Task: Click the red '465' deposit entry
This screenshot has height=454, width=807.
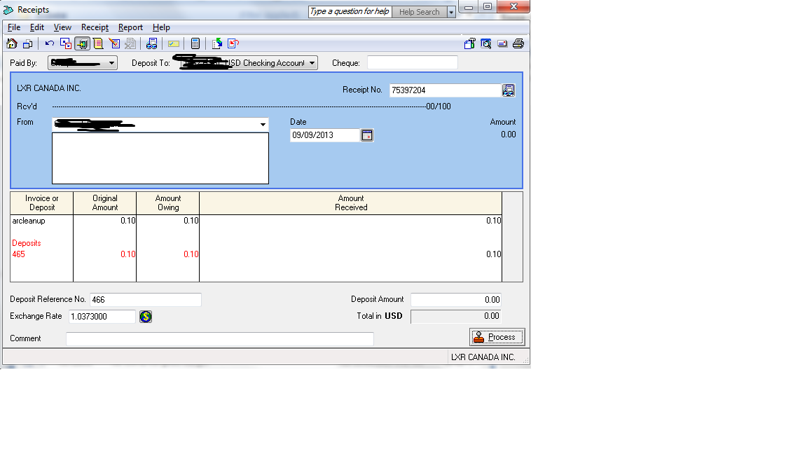Action: coord(18,254)
